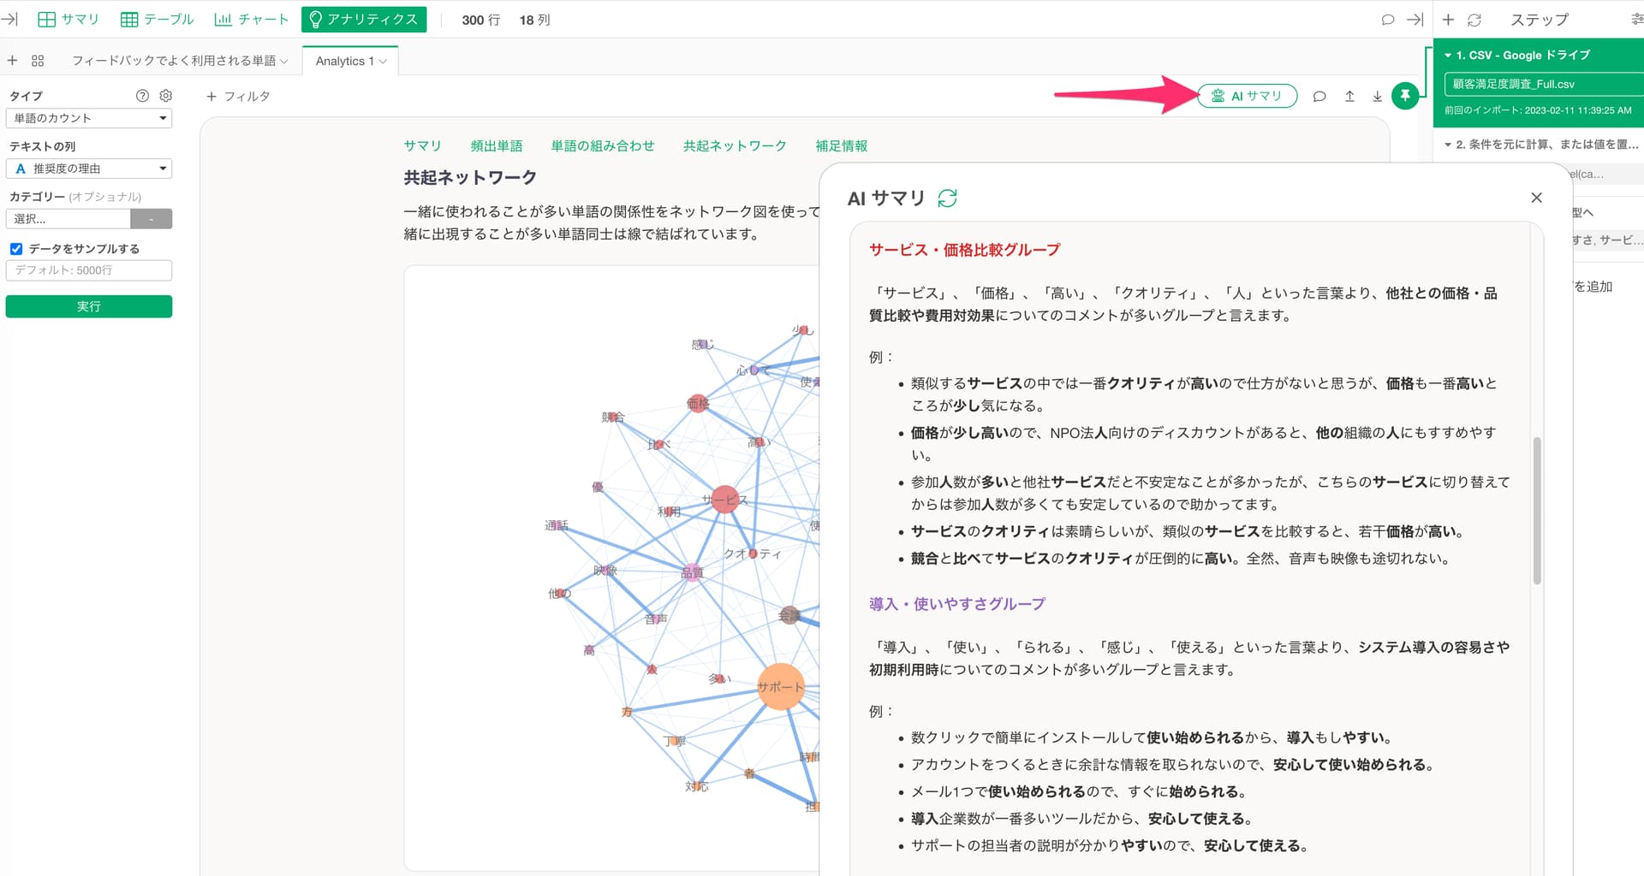Click the grid view icon beside plus
The image size is (1644, 876).
pyautogui.click(x=38, y=61)
